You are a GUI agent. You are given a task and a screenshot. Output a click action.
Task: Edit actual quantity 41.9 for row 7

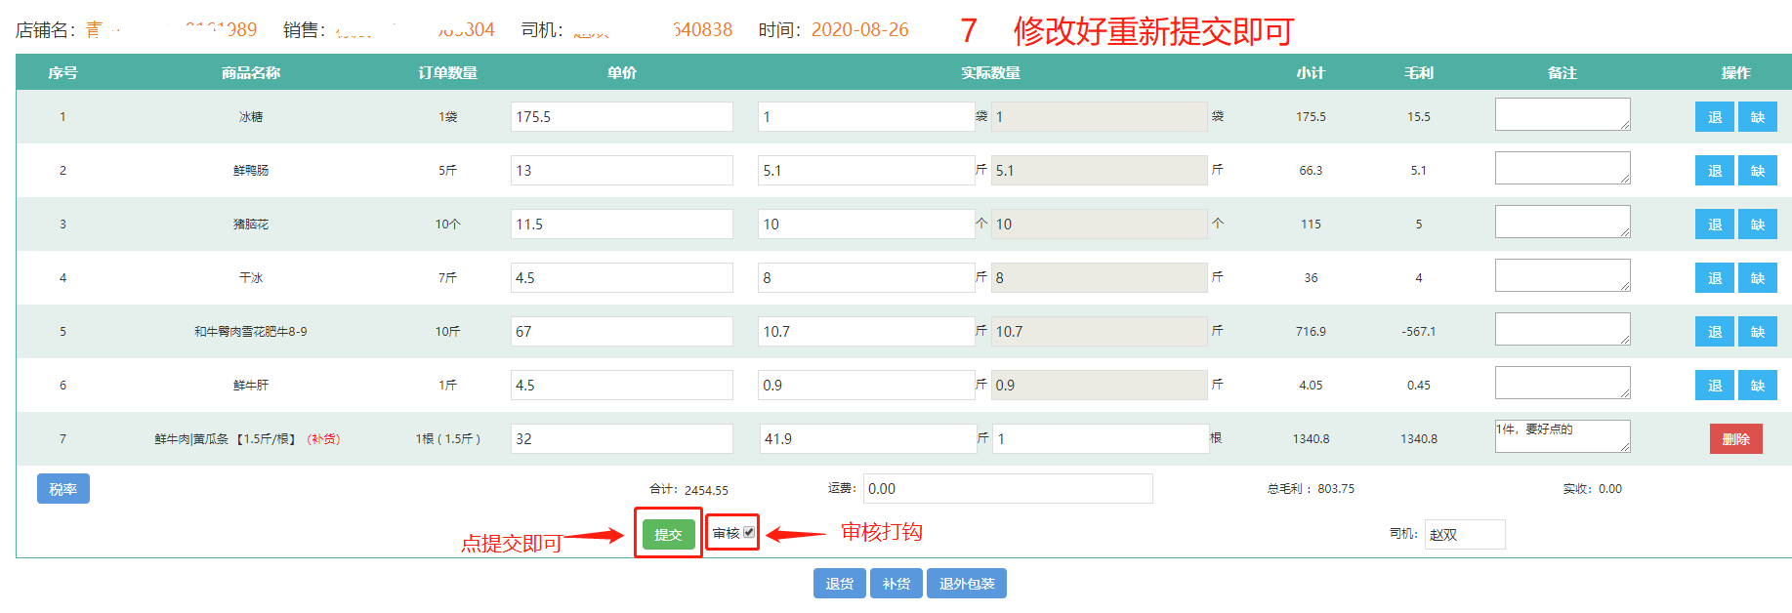[x=867, y=439]
